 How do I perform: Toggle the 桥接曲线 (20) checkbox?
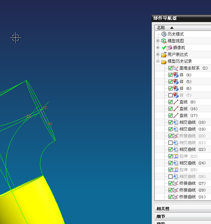[170, 136]
